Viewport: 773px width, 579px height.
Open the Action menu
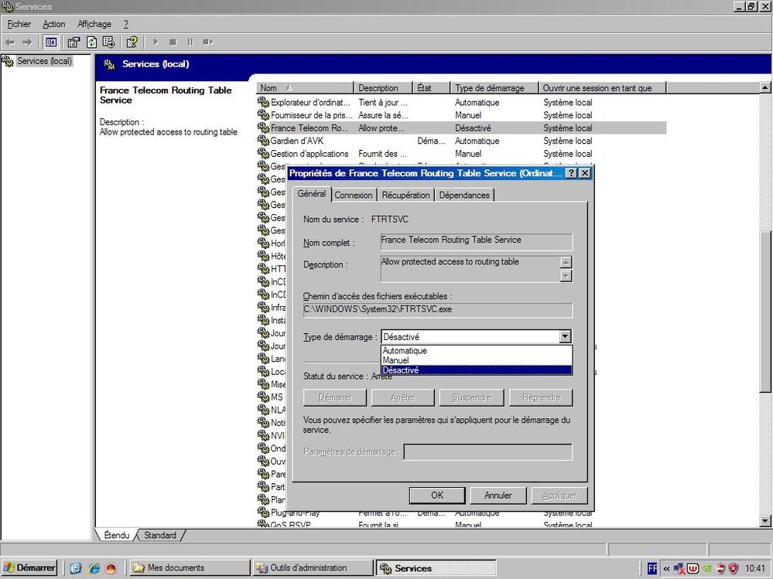[54, 25]
